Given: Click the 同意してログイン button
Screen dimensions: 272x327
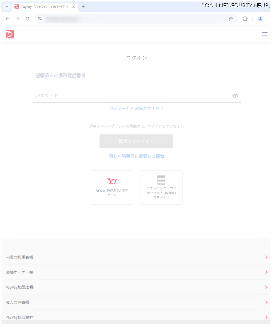Looking at the screenshot, I should point(136,141).
